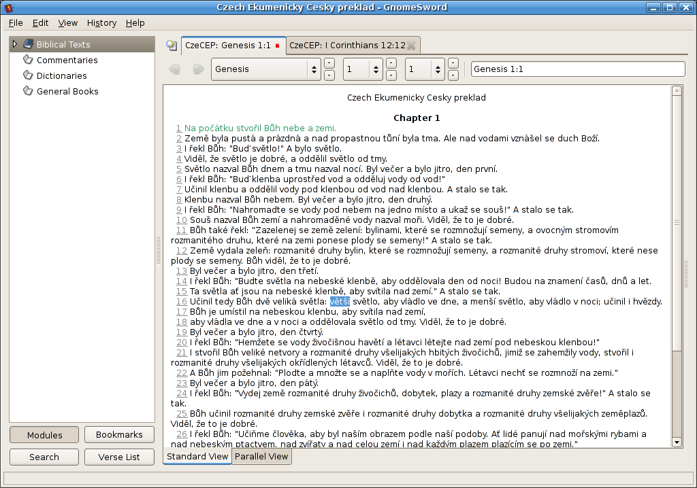Click verse number 5 link
Viewport: 697px width, 488px height.
(x=179, y=169)
